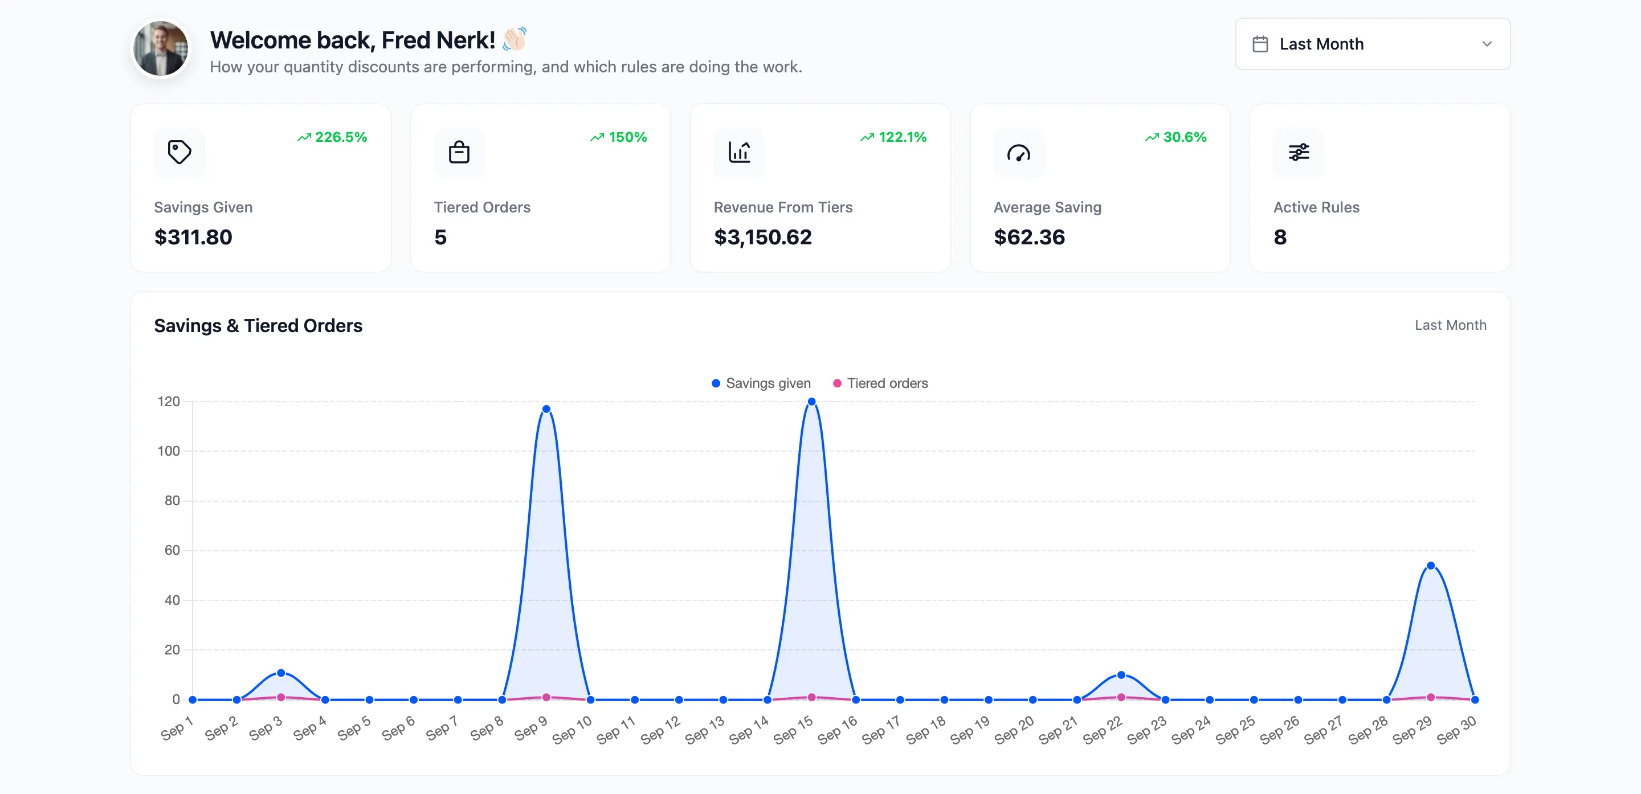This screenshot has width=1641, height=794.
Task: Click the trending-up arrow beside 30.6%
Action: (1152, 137)
